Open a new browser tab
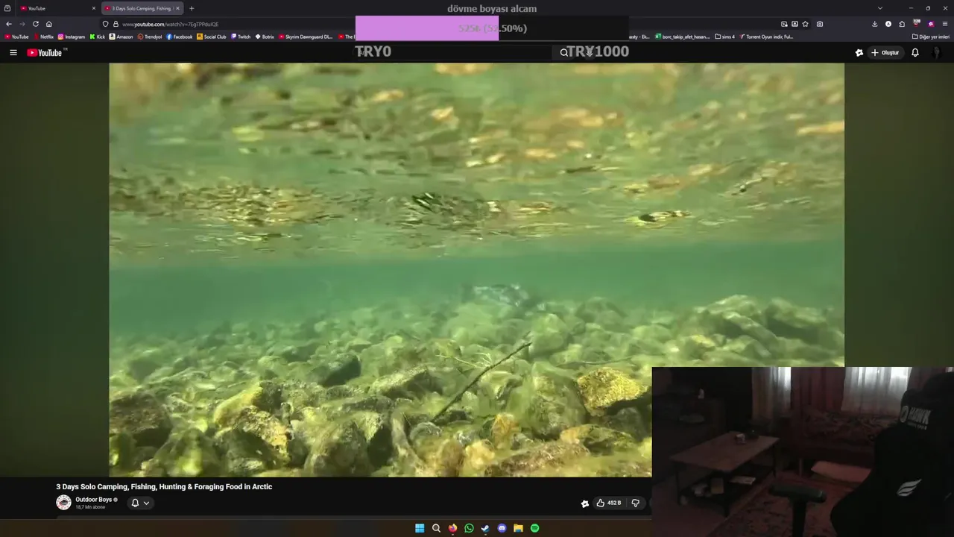 tap(192, 8)
